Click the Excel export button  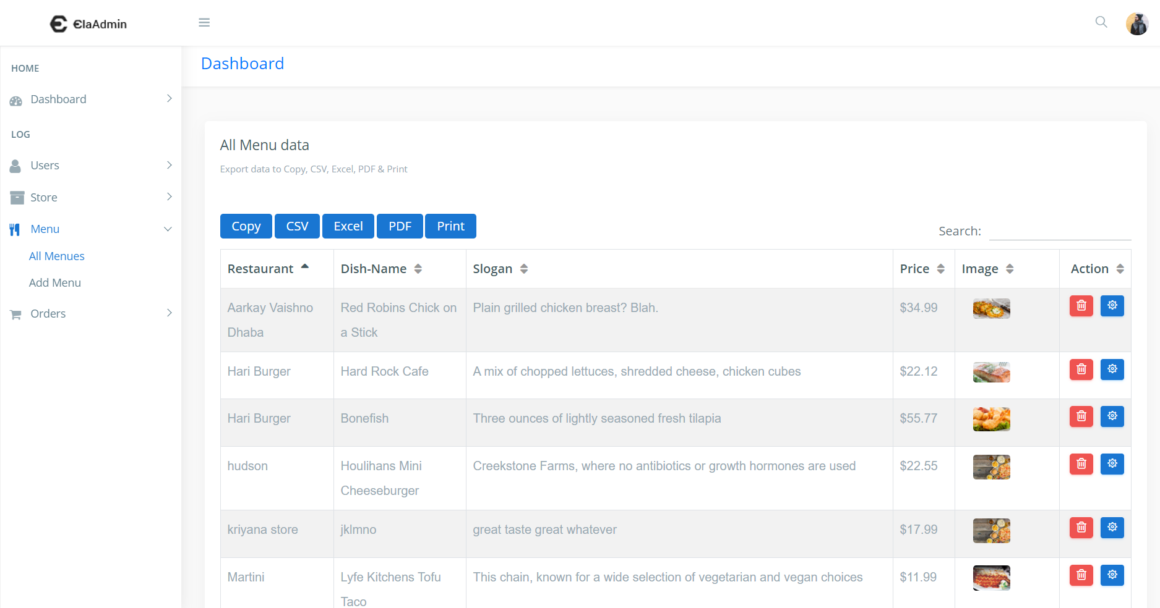[348, 226]
